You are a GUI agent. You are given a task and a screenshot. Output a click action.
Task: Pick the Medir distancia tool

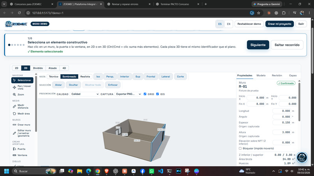(22, 106)
